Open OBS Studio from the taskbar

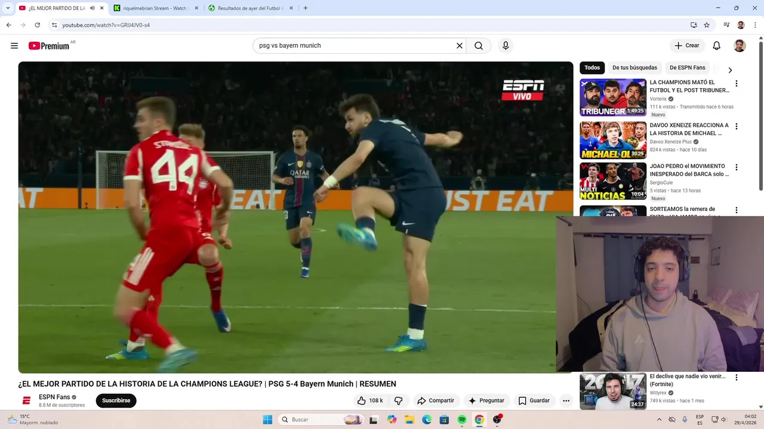(497, 419)
